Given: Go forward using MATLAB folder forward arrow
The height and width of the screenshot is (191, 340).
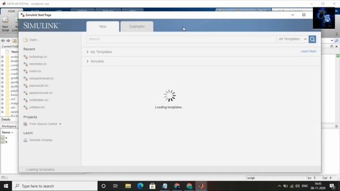Looking at the screenshot, I should (8, 41).
